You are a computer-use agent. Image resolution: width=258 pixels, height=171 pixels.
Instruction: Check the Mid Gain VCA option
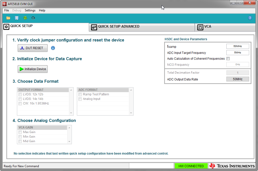20,141
